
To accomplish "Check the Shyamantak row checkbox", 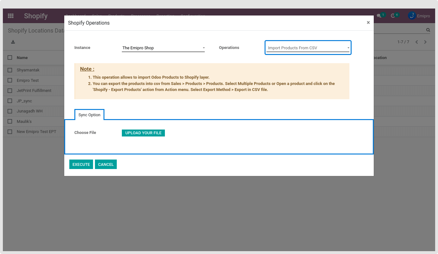I will point(10,70).
